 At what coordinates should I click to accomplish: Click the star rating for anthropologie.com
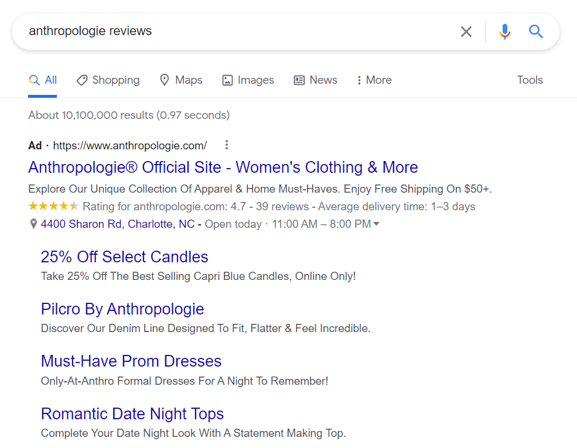coord(53,206)
